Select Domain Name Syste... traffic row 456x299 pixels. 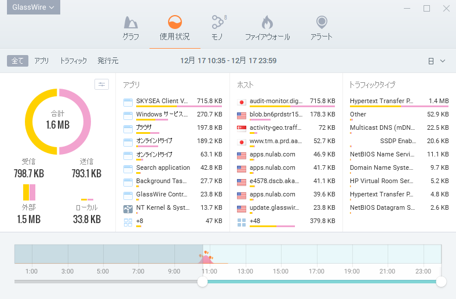399,169
